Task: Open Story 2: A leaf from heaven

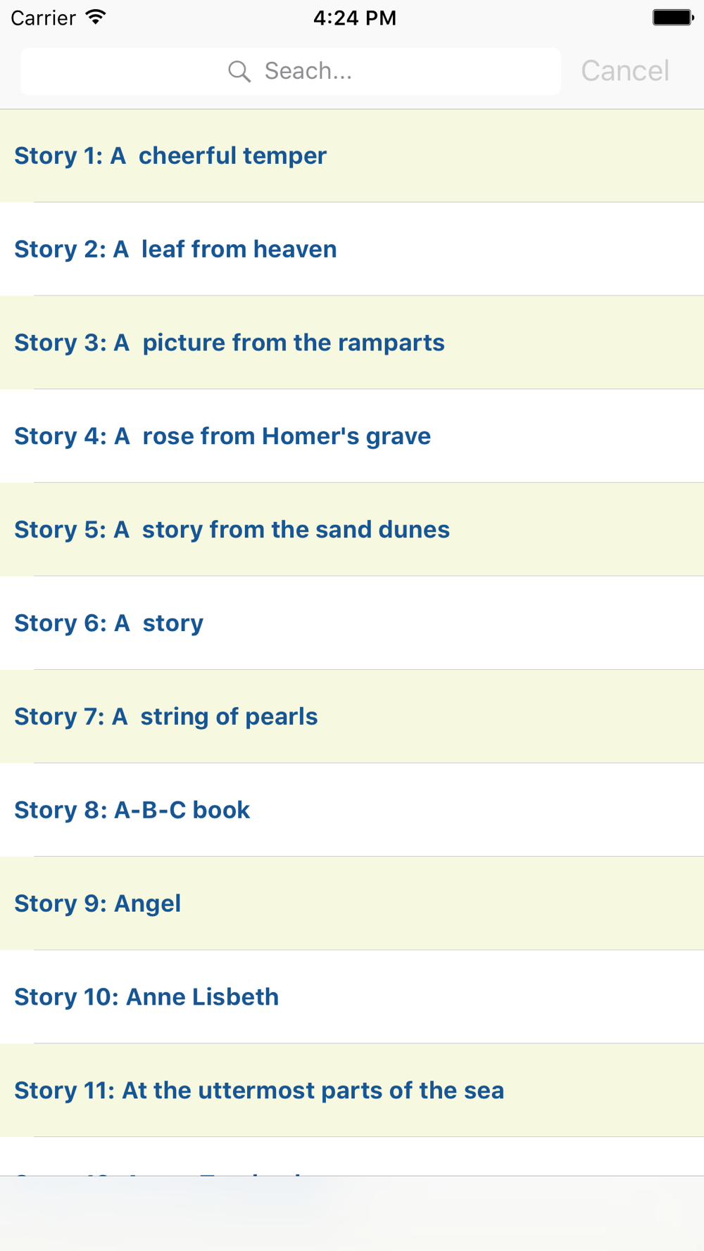Action: [x=352, y=249]
